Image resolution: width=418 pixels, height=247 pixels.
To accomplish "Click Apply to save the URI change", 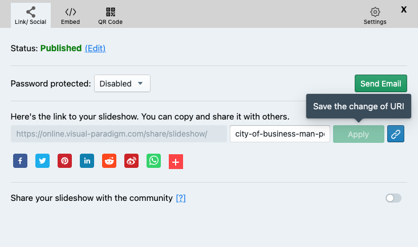I will tap(358, 134).
